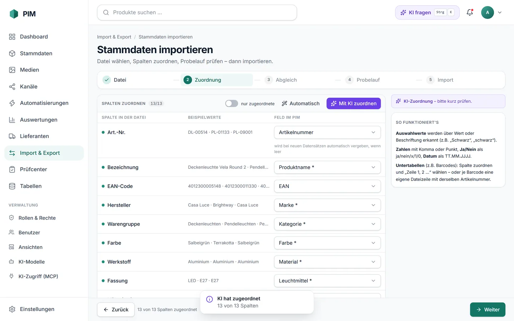Click the 'KI fragen' button
Image resolution: width=514 pixels, height=321 pixels.
427,12
